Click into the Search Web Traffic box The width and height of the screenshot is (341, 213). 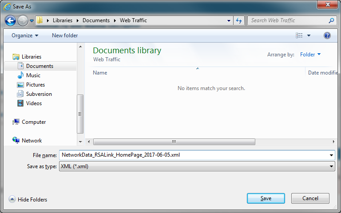(x=287, y=20)
